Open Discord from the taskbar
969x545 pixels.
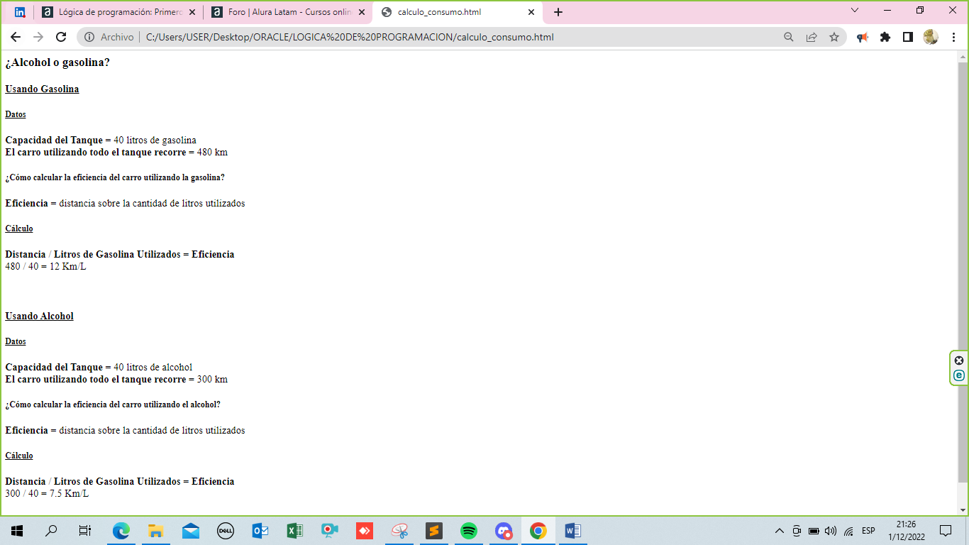(504, 530)
